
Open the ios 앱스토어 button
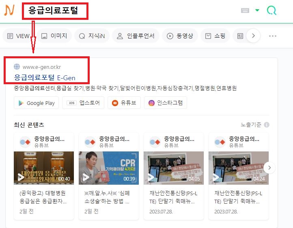click(x=83, y=103)
